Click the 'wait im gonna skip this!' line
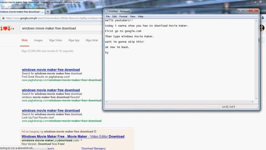This screenshot has width=266, height=150. point(125,42)
